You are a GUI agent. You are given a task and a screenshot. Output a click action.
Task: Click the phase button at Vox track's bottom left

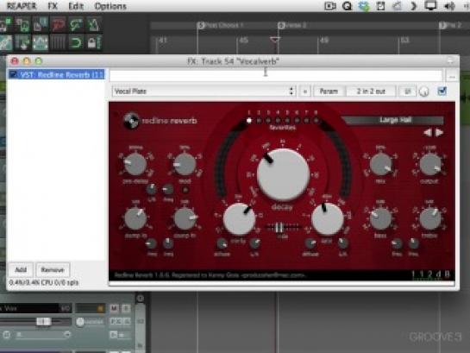(6, 334)
